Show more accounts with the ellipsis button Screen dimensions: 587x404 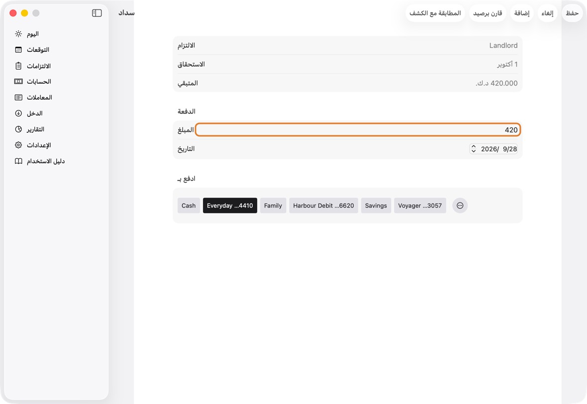(x=460, y=205)
